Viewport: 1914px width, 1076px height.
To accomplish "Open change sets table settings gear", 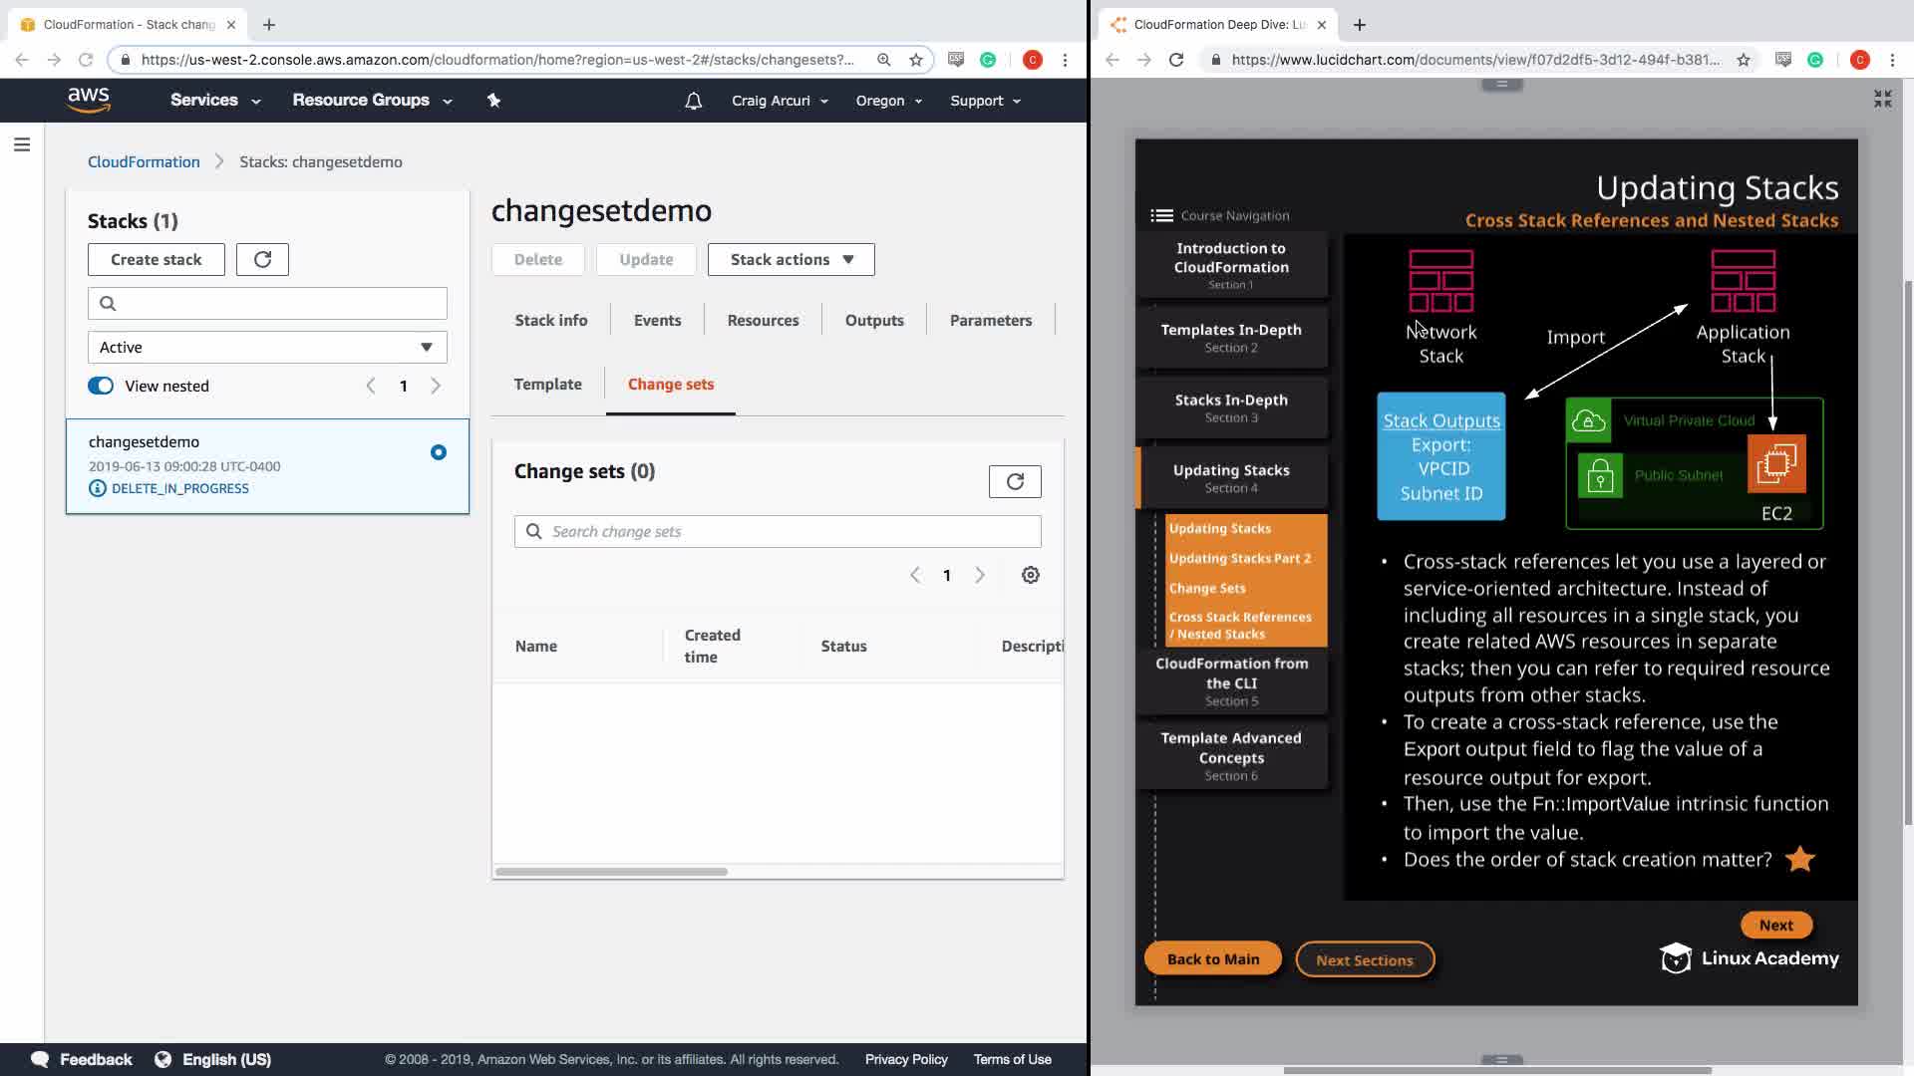I will [x=1031, y=575].
